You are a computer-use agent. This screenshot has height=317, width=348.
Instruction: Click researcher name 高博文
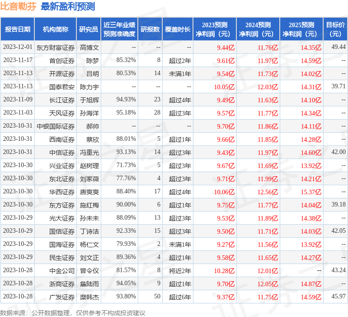click(89, 48)
